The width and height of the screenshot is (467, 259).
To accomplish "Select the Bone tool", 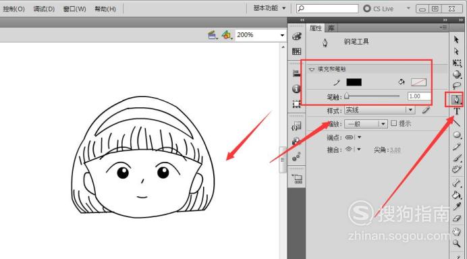I will (457, 183).
